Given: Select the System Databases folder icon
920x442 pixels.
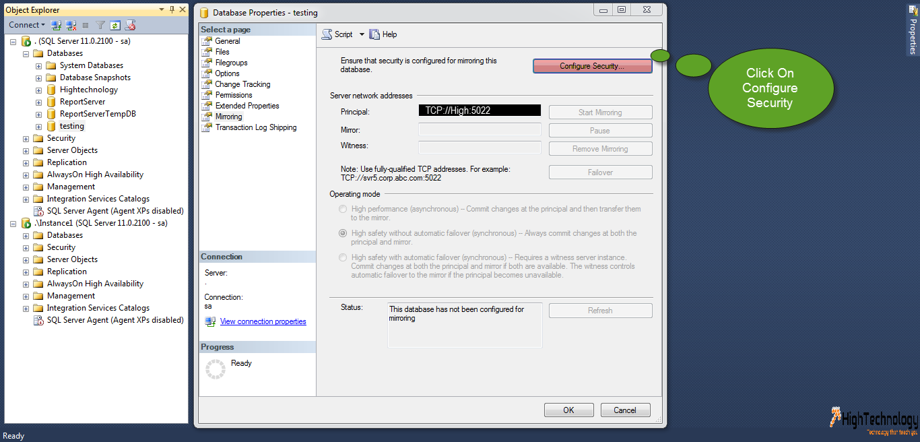Looking at the screenshot, I should pos(51,65).
